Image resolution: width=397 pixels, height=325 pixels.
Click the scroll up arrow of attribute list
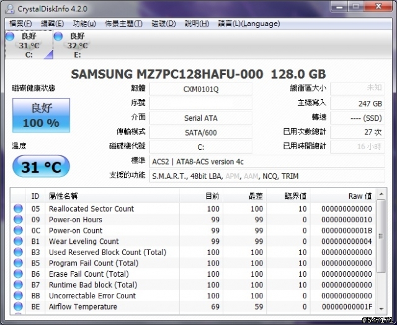click(381, 194)
